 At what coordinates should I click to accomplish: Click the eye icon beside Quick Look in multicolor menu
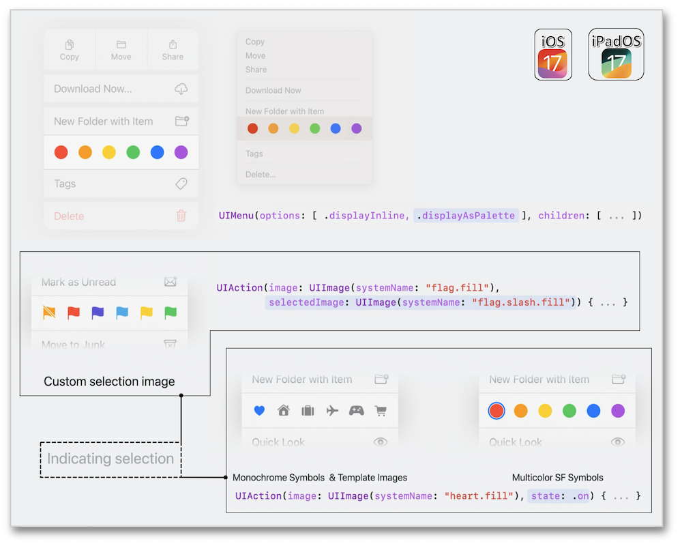pyautogui.click(x=618, y=442)
